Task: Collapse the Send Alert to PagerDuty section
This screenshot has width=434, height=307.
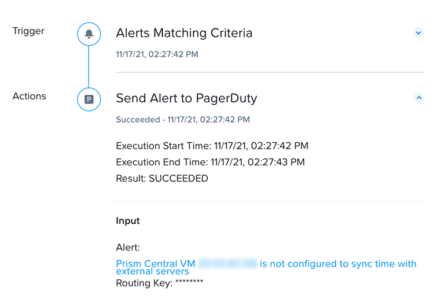Action: (418, 98)
